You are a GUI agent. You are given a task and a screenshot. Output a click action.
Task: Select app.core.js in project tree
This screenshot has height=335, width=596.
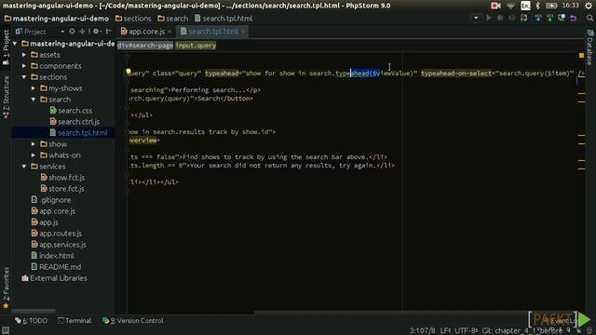(x=53, y=211)
